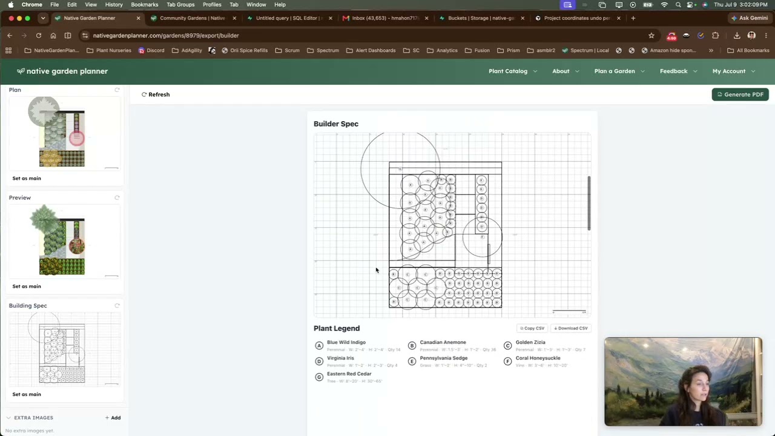The width and height of the screenshot is (775, 436).
Task: Regenerate the Preview image with its reload icon
Action: tap(117, 198)
